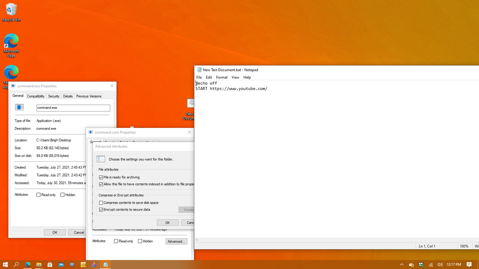Click the Wi-Fi network tray icon

[430, 264]
